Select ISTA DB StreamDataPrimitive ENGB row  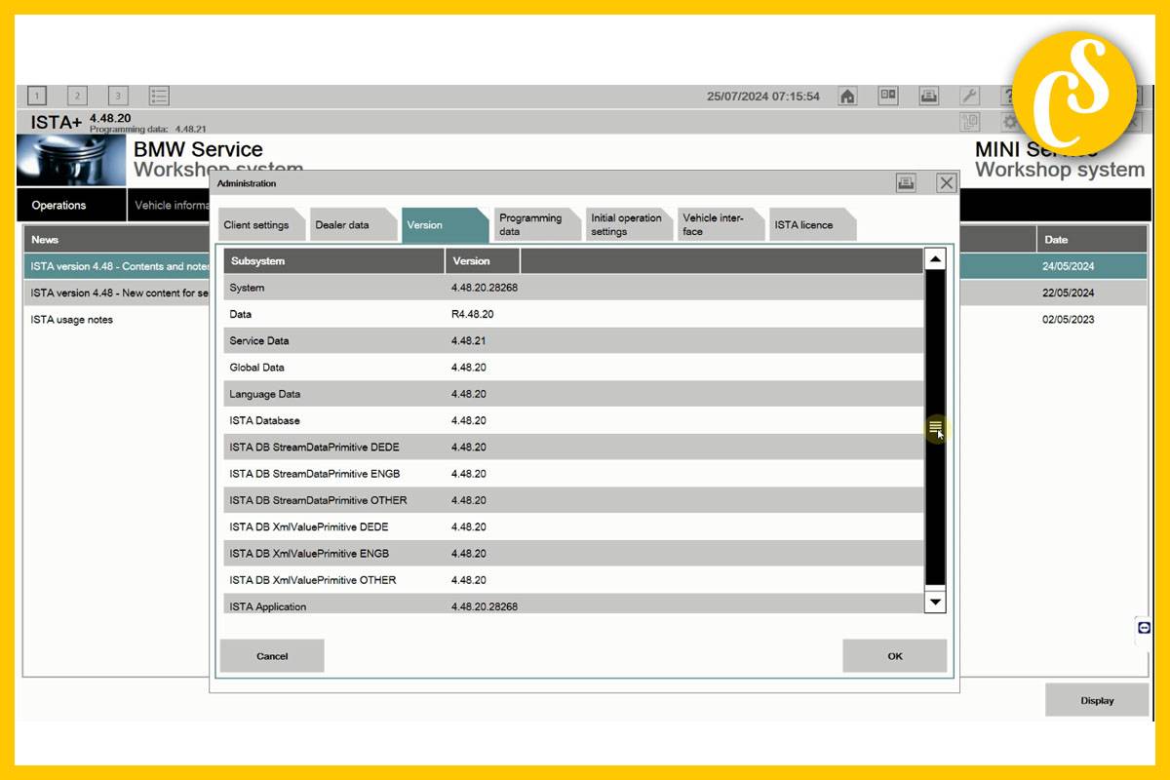point(573,474)
